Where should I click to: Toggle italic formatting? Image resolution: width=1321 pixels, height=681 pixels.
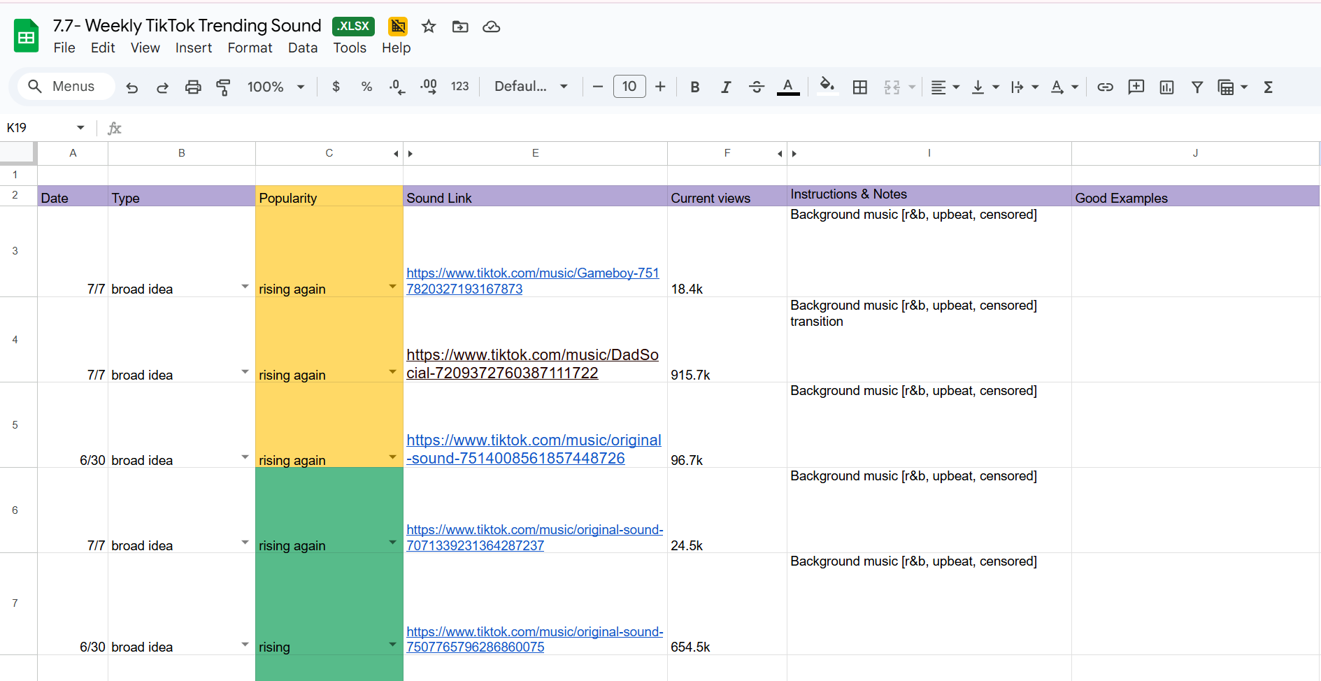click(726, 87)
